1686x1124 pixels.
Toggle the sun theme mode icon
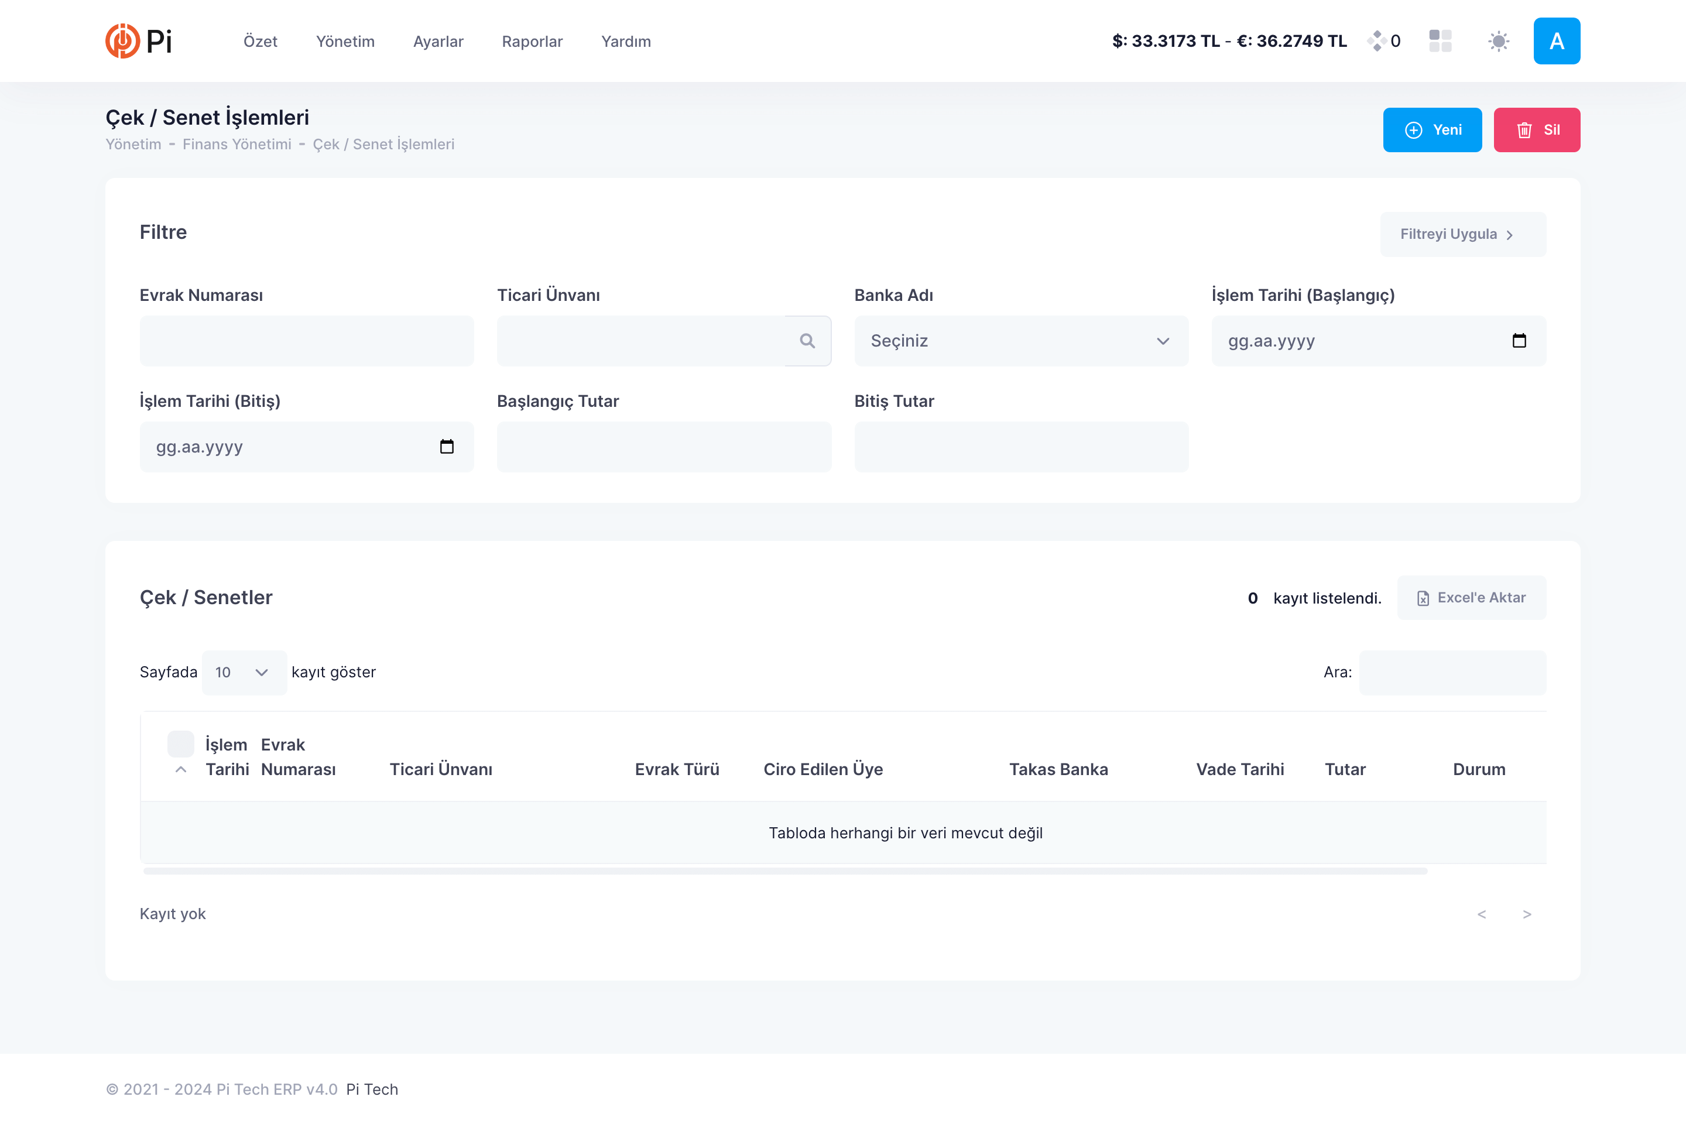pos(1498,41)
